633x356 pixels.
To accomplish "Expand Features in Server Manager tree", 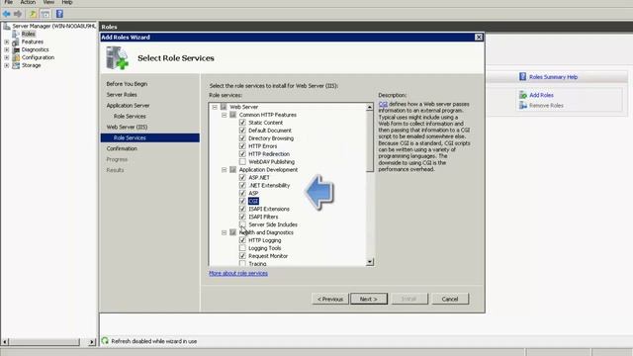I will (7, 42).
